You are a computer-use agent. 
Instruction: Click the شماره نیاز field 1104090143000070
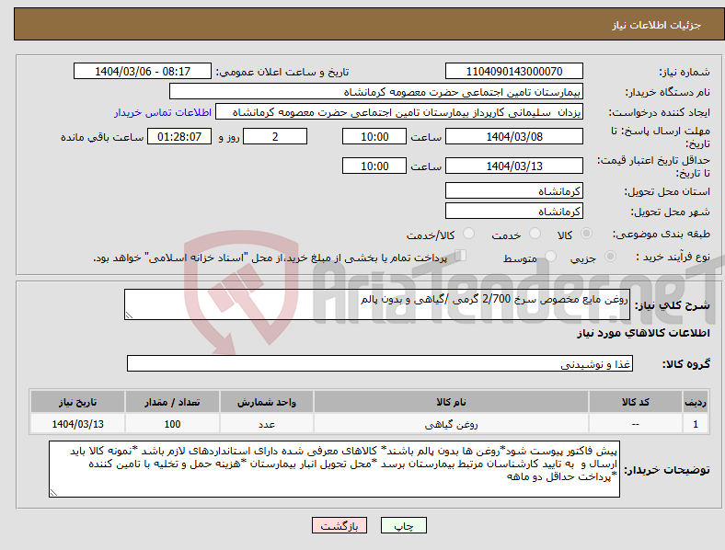513,71
